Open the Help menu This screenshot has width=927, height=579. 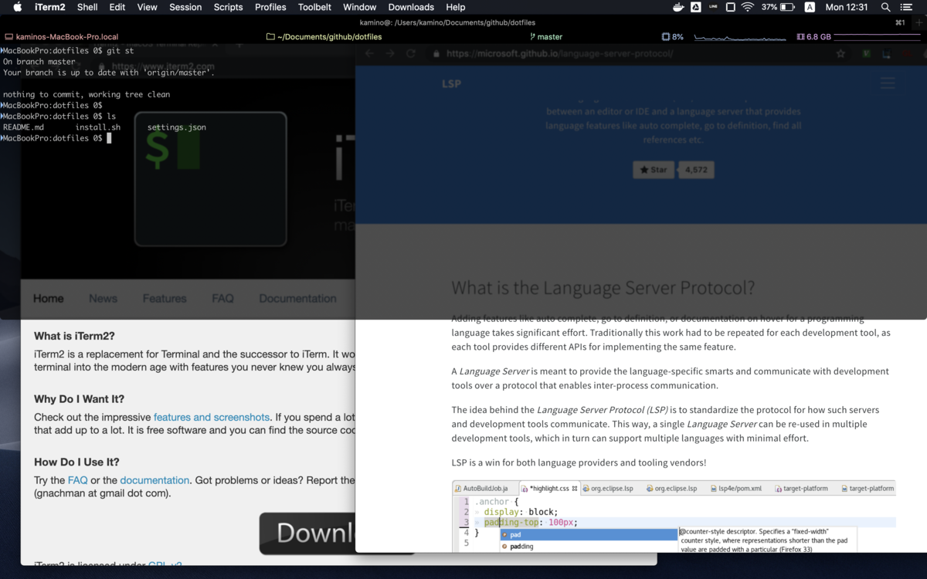[x=456, y=7]
